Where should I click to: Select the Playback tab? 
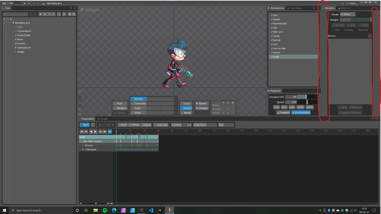274,91
